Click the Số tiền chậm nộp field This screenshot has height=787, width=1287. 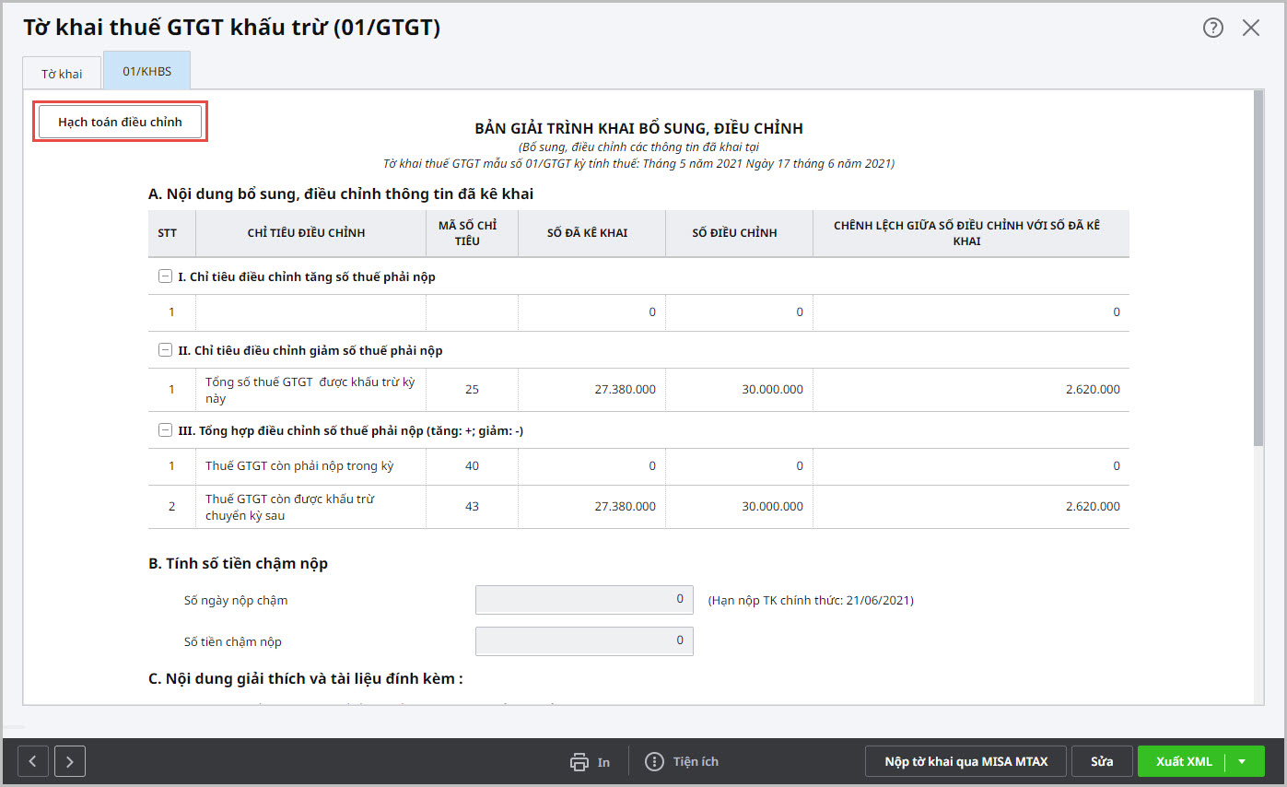[x=583, y=640]
